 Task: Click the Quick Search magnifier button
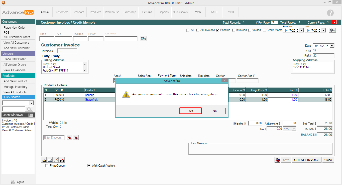(x=30, y=109)
